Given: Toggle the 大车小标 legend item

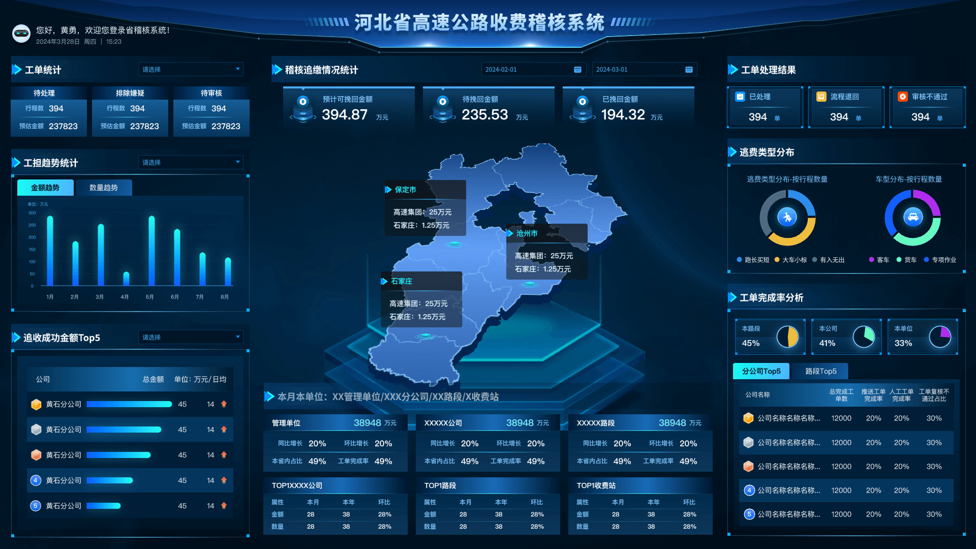Looking at the screenshot, I should 790,260.
